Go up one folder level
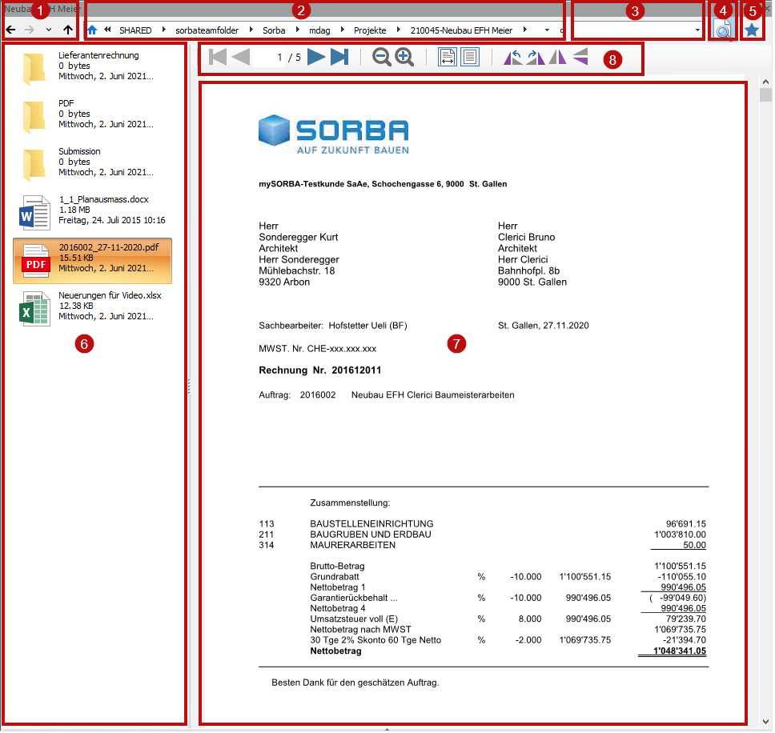This screenshot has height=733, width=775. 68,30
